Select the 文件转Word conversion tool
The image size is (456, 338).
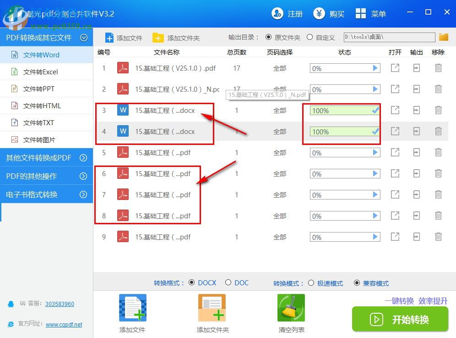(40, 55)
